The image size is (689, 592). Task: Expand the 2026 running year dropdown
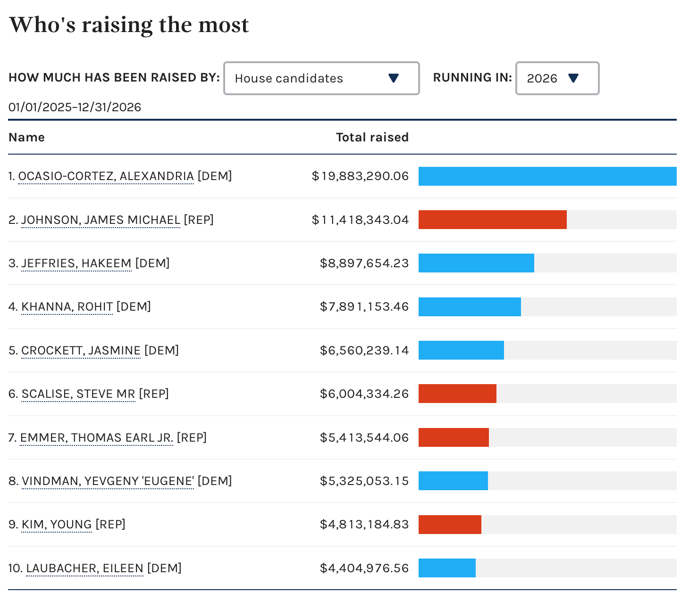click(x=557, y=78)
